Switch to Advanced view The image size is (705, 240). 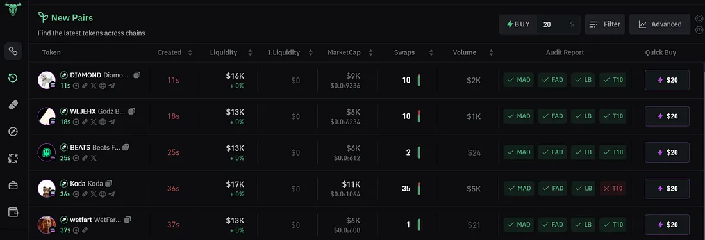659,24
